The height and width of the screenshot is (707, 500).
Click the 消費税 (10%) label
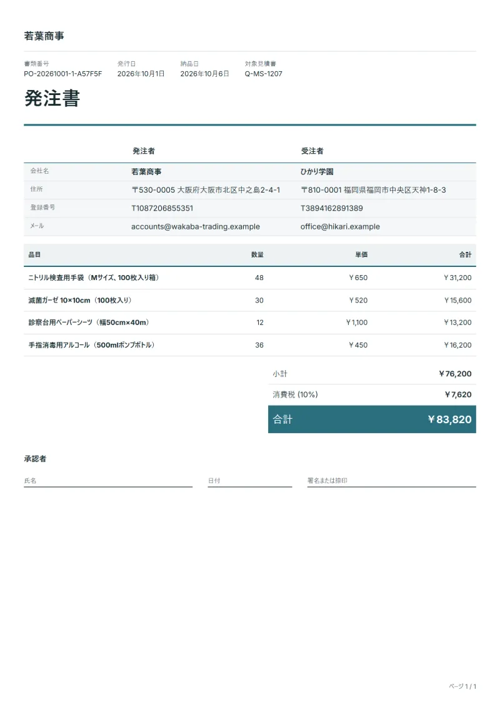point(295,394)
